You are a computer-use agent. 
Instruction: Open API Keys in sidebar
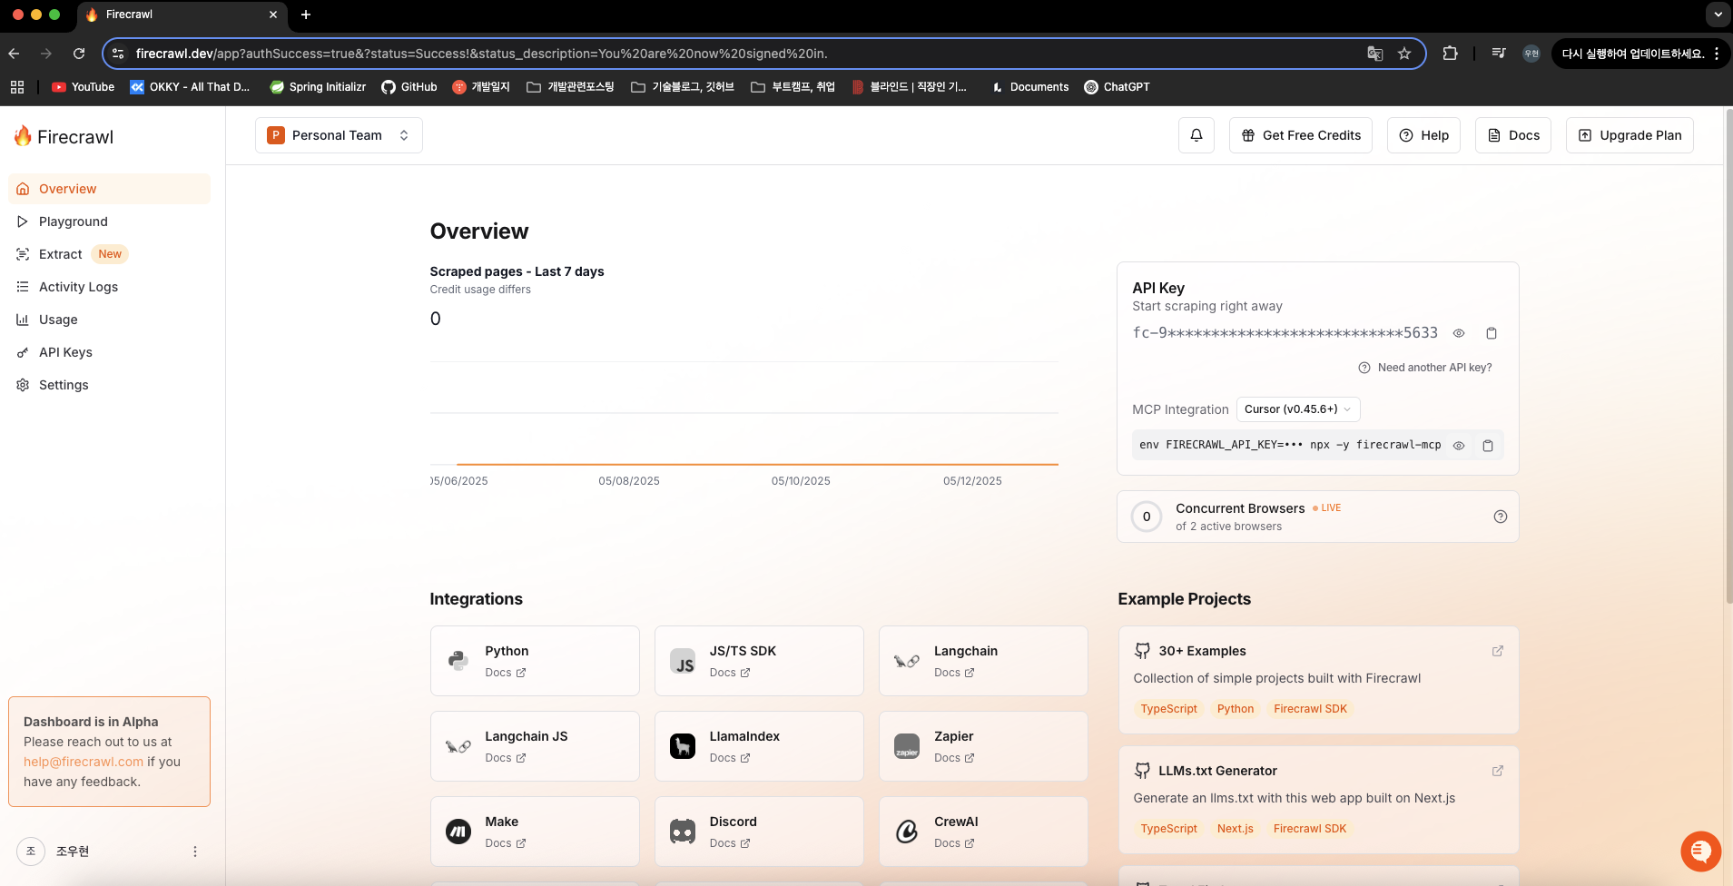coord(109,352)
